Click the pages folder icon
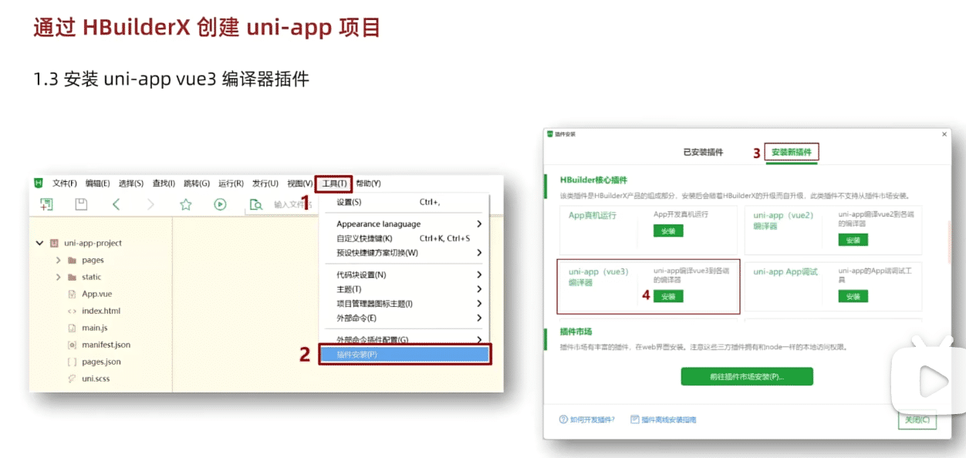Image resolution: width=966 pixels, height=458 pixels. pos(72,261)
